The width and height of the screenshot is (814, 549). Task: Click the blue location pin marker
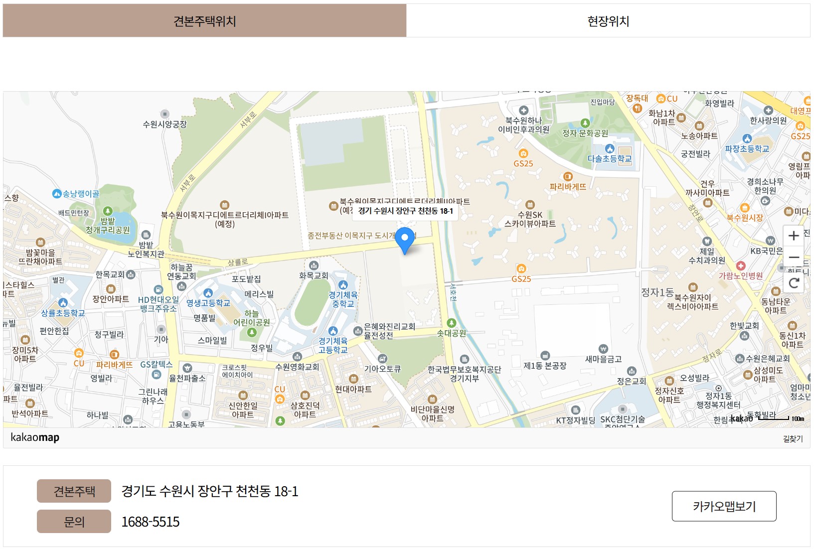tap(405, 240)
